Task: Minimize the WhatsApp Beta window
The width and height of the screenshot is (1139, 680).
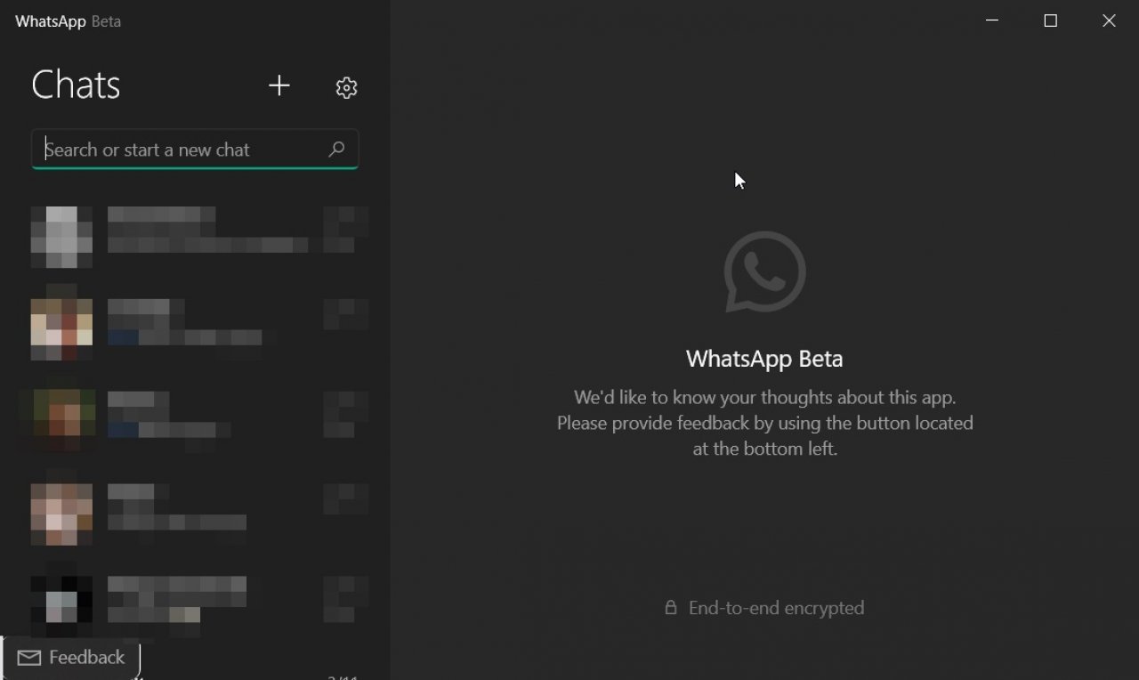Action: click(x=992, y=20)
